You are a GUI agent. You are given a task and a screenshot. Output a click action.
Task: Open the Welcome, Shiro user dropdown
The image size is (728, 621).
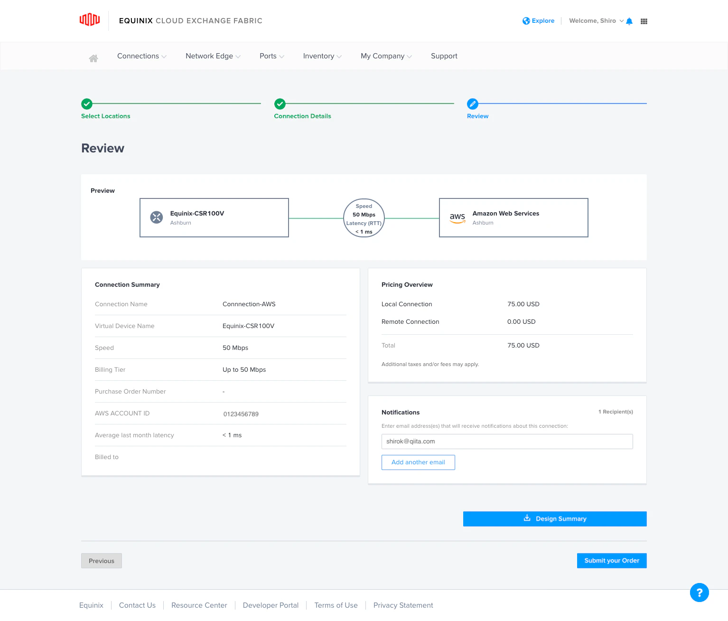coord(597,21)
